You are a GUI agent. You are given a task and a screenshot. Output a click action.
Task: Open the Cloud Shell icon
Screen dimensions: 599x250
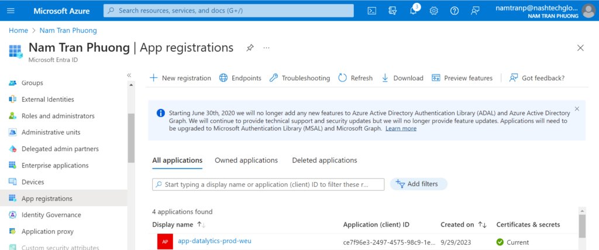[371, 11]
